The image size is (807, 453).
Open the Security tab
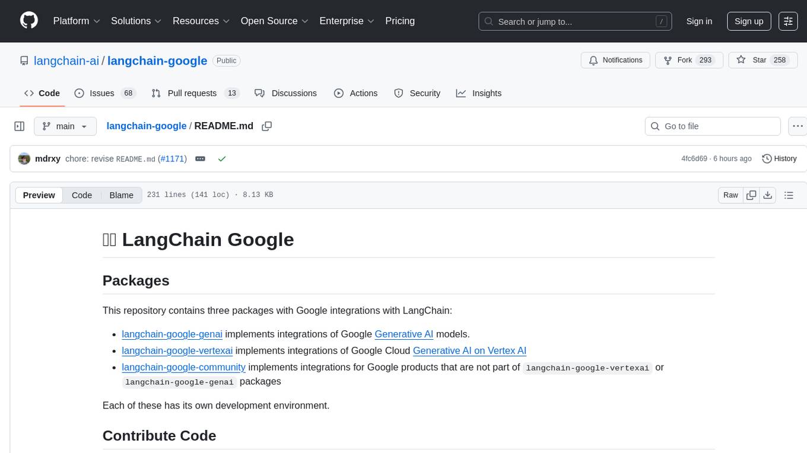pyautogui.click(x=417, y=93)
